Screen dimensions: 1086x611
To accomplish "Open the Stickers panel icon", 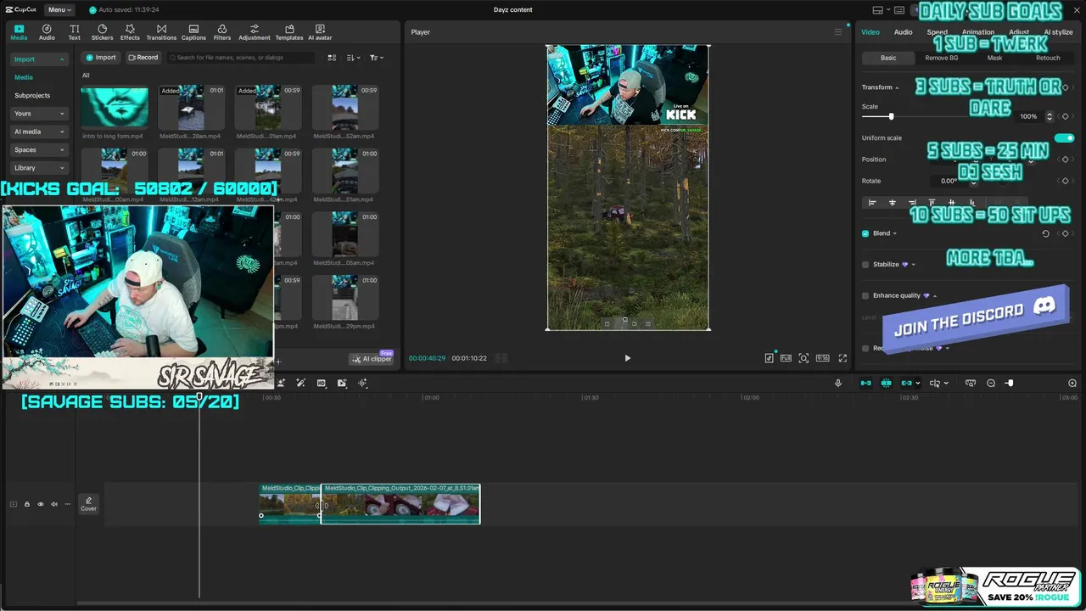I will 102,32.
